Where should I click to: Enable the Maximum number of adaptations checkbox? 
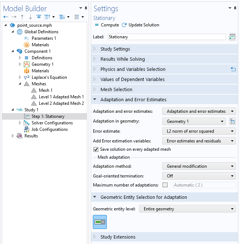coord(165,185)
